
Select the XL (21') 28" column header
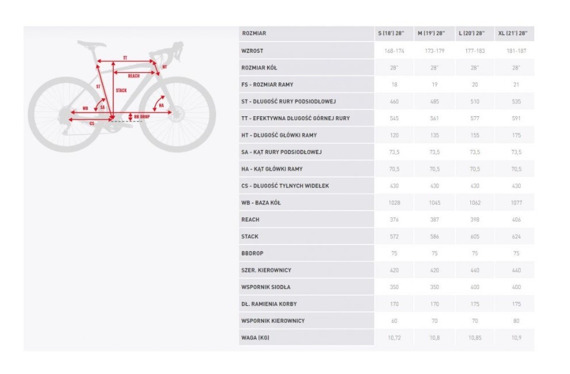tap(513, 33)
